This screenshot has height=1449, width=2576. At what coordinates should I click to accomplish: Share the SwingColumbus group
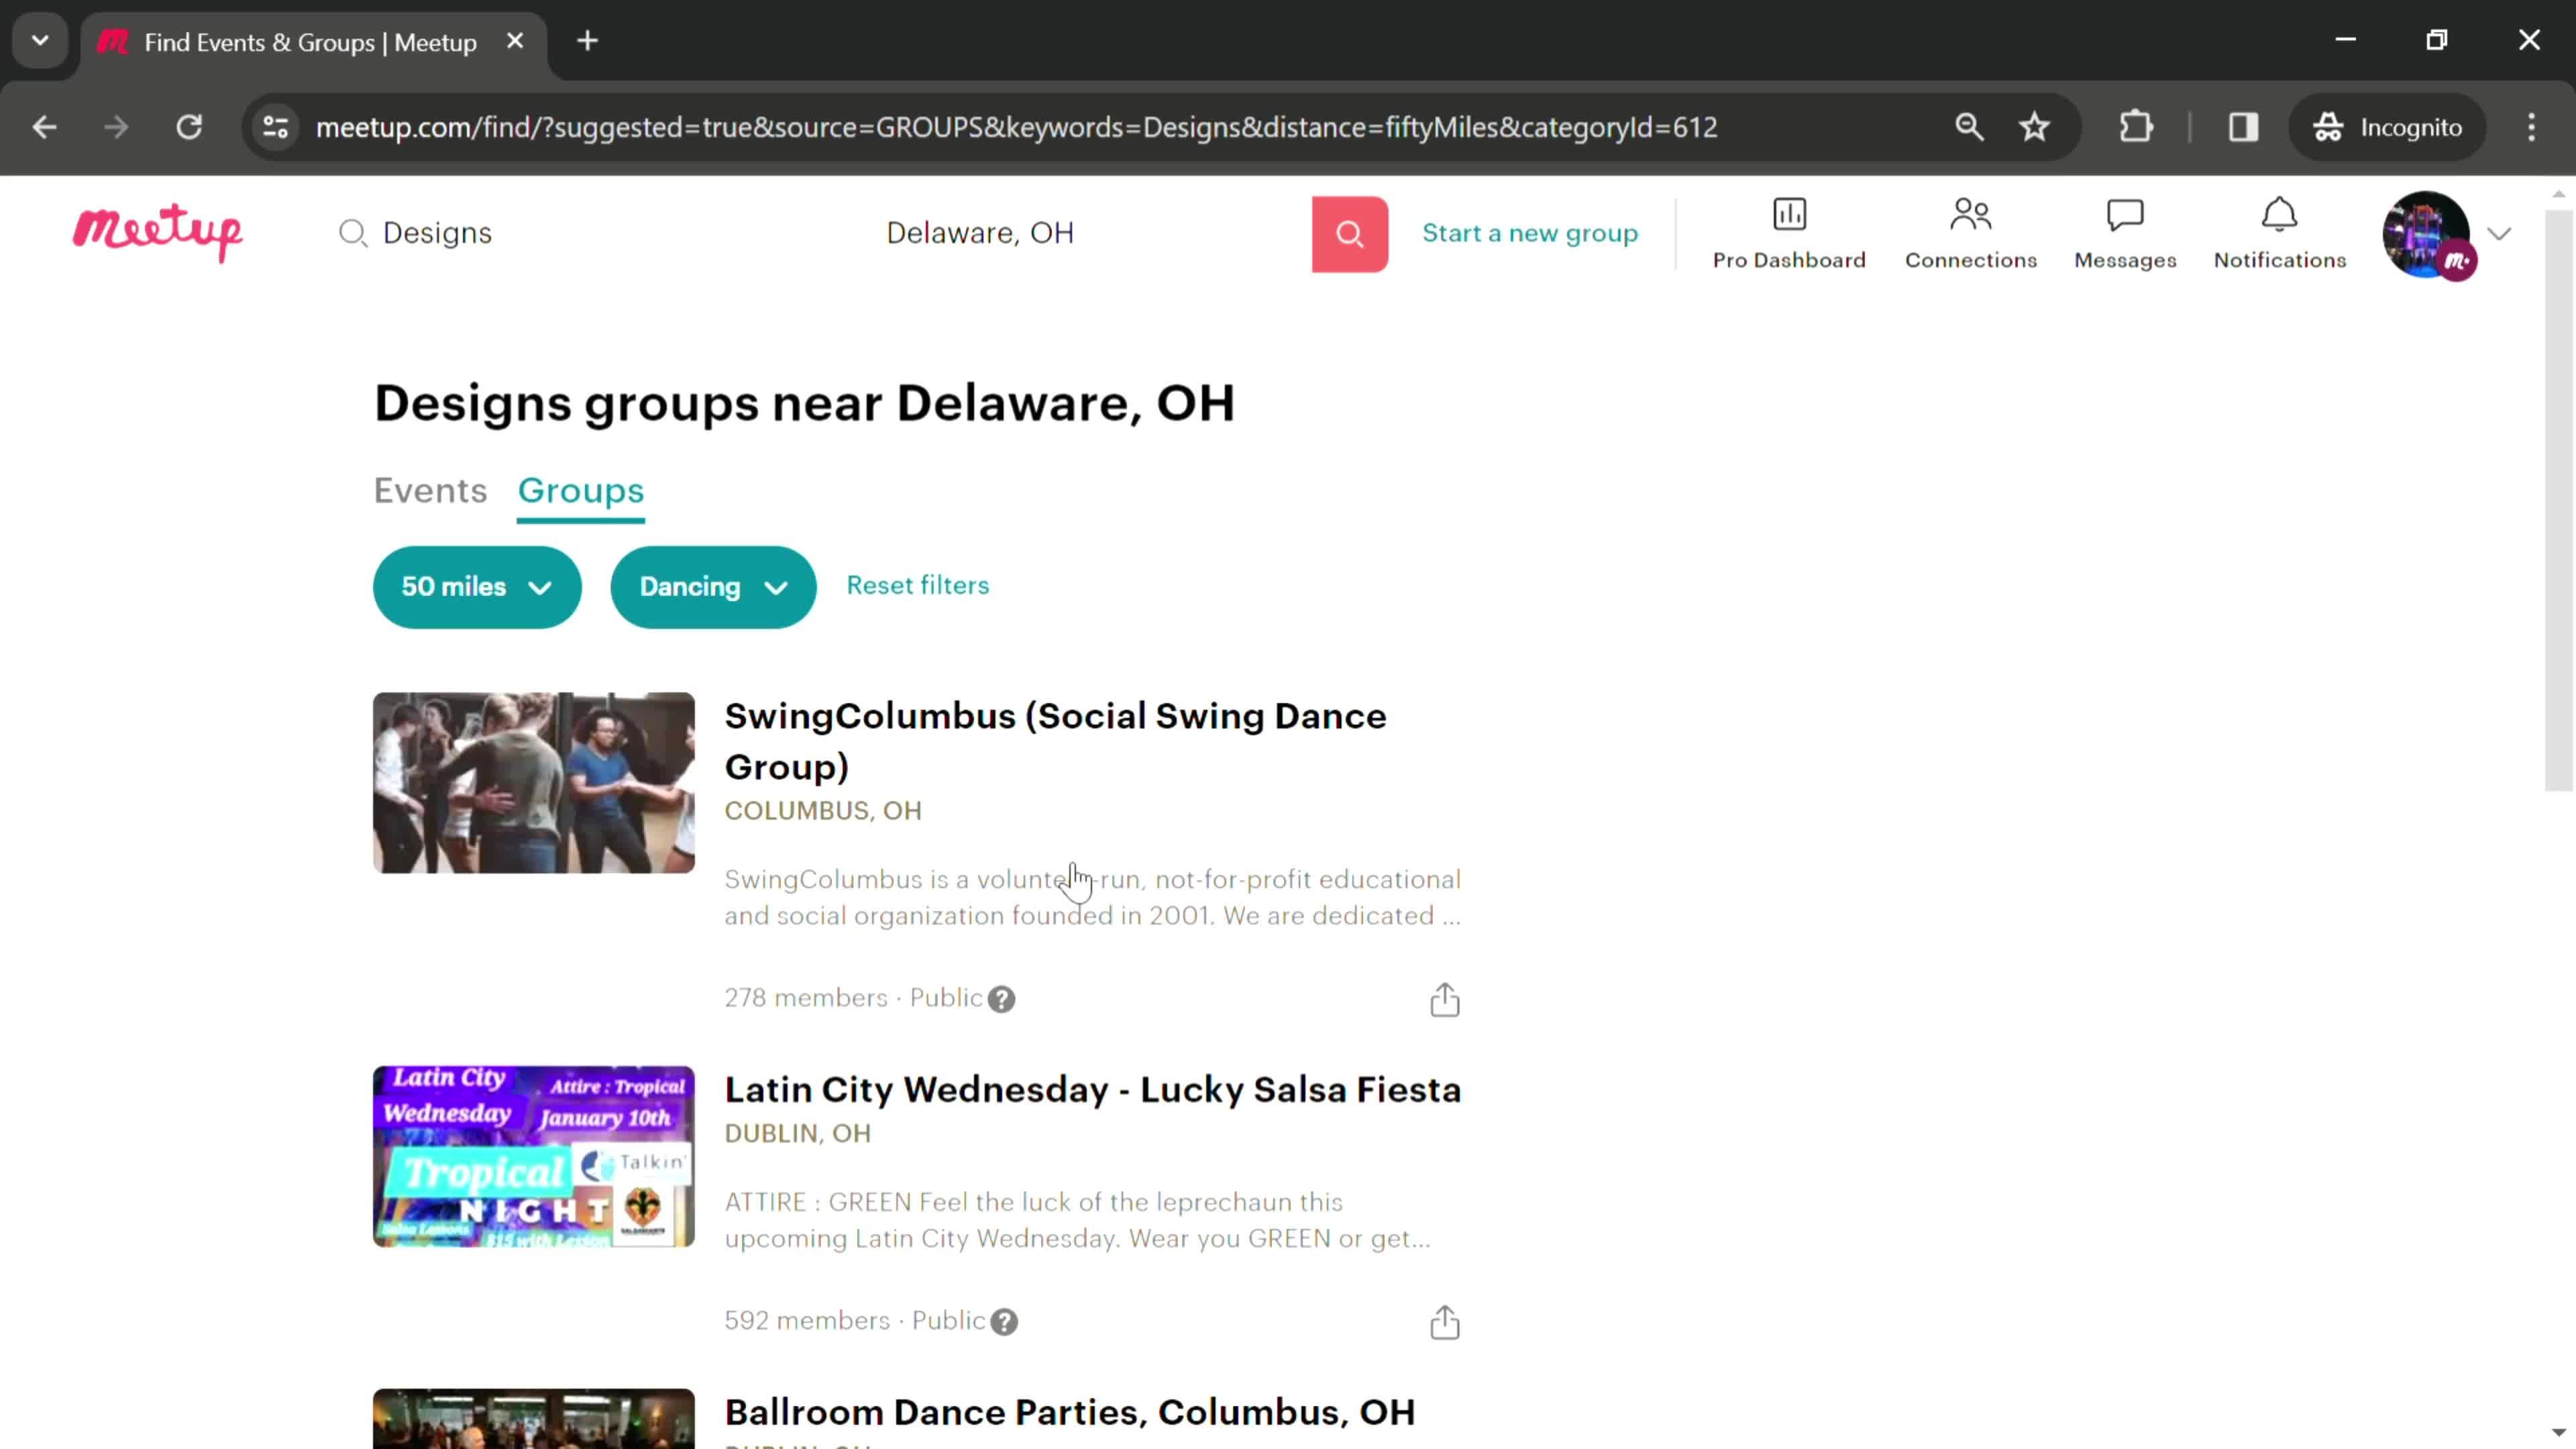[1444, 999]
